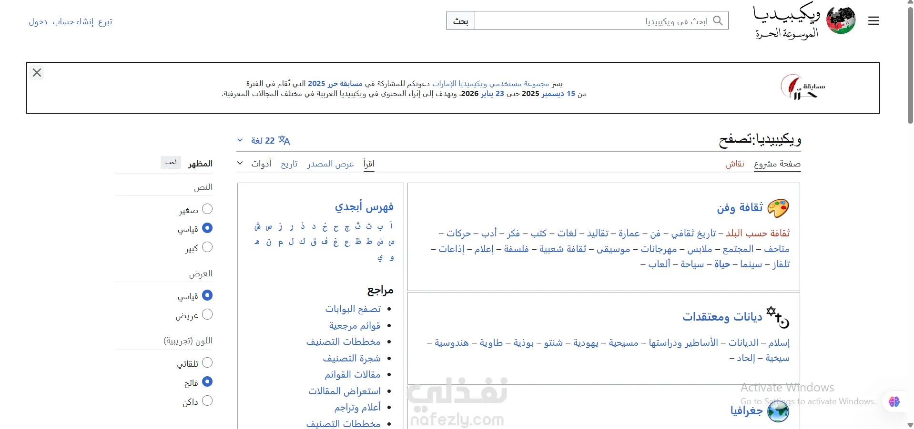Click the تبرع donate link

pyautogui.click(x=105, y=21)
